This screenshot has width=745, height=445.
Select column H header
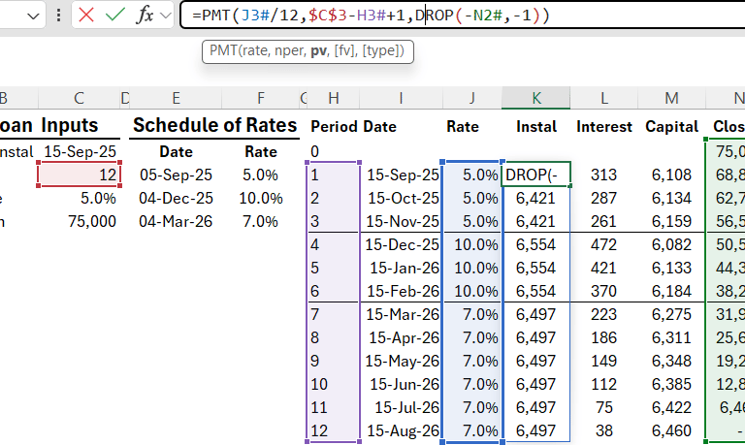pos(334,98)
